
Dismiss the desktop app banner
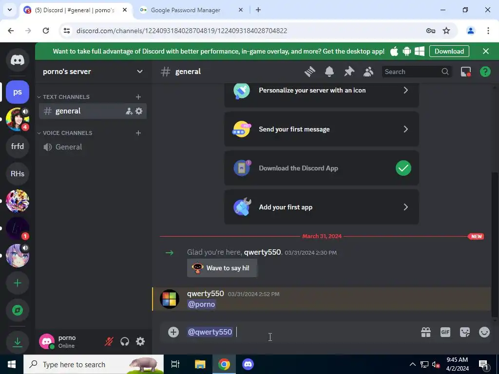click(x=486, y=51)
